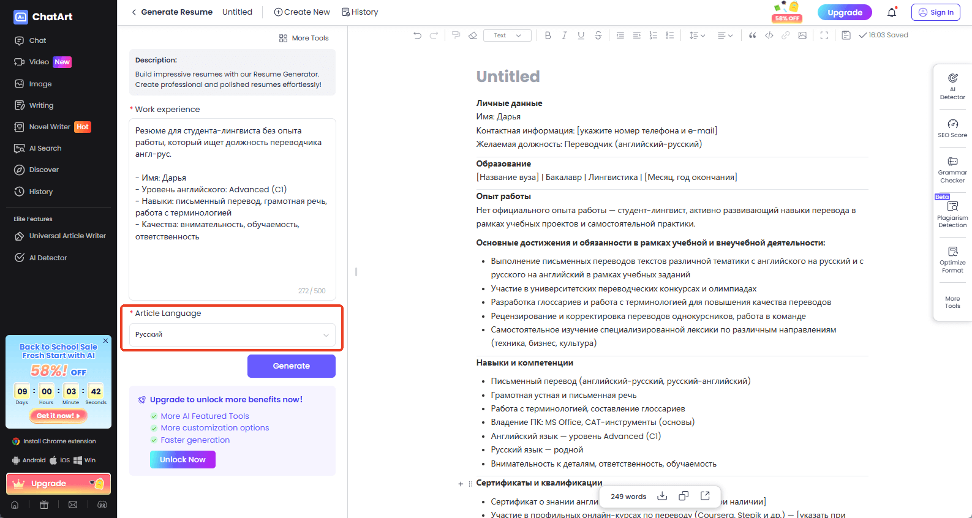Click the Generate button
The width and height of the screenshot is (972, 518).
pos(292,366)
